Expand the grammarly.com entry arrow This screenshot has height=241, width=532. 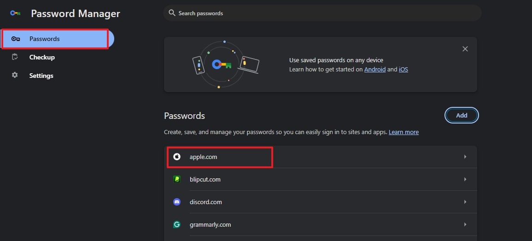(465, 224)
